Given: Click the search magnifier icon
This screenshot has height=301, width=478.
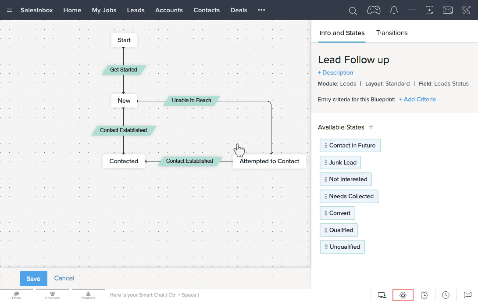Looking at the screenshot, I should pyautogui.click(x=353, y=11).
